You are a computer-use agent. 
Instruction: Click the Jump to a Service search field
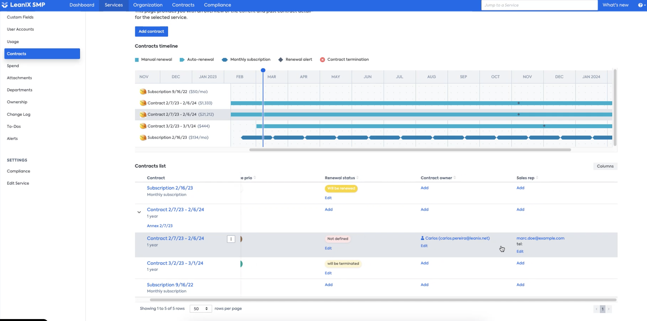coord(539,5)
